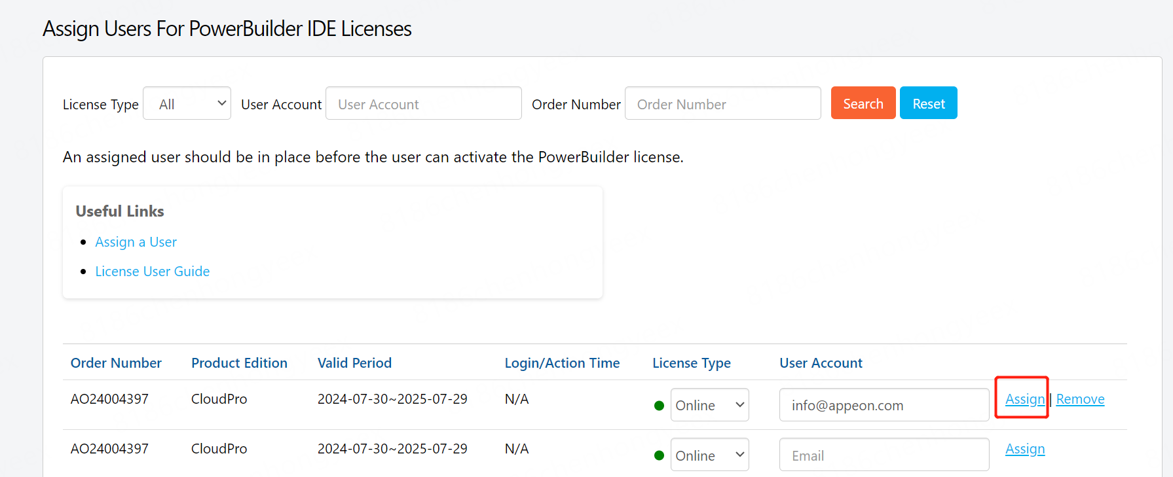Focus the Order Number search field
Viewport: 1173px width, 477px height.
(722, 103)
